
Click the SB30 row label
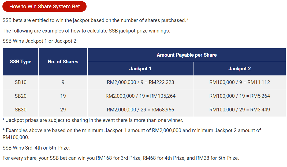[x=21, y=110]
